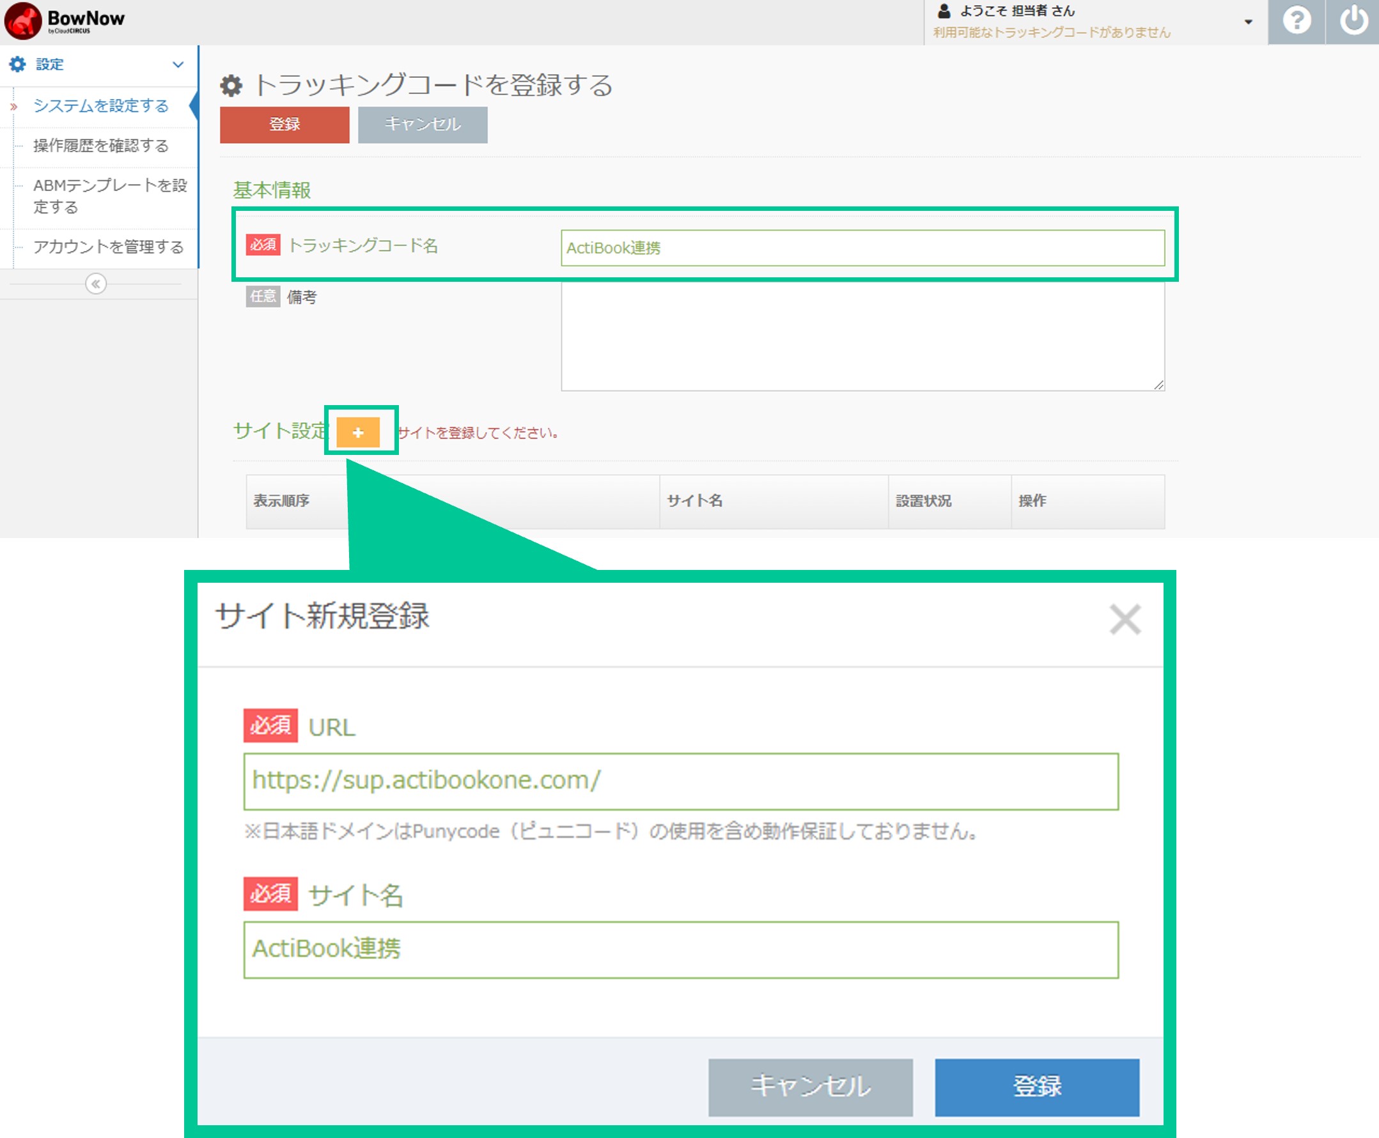Click the page title gear icon
This screenshot has width=1379, height=1138.
(231, 86)
